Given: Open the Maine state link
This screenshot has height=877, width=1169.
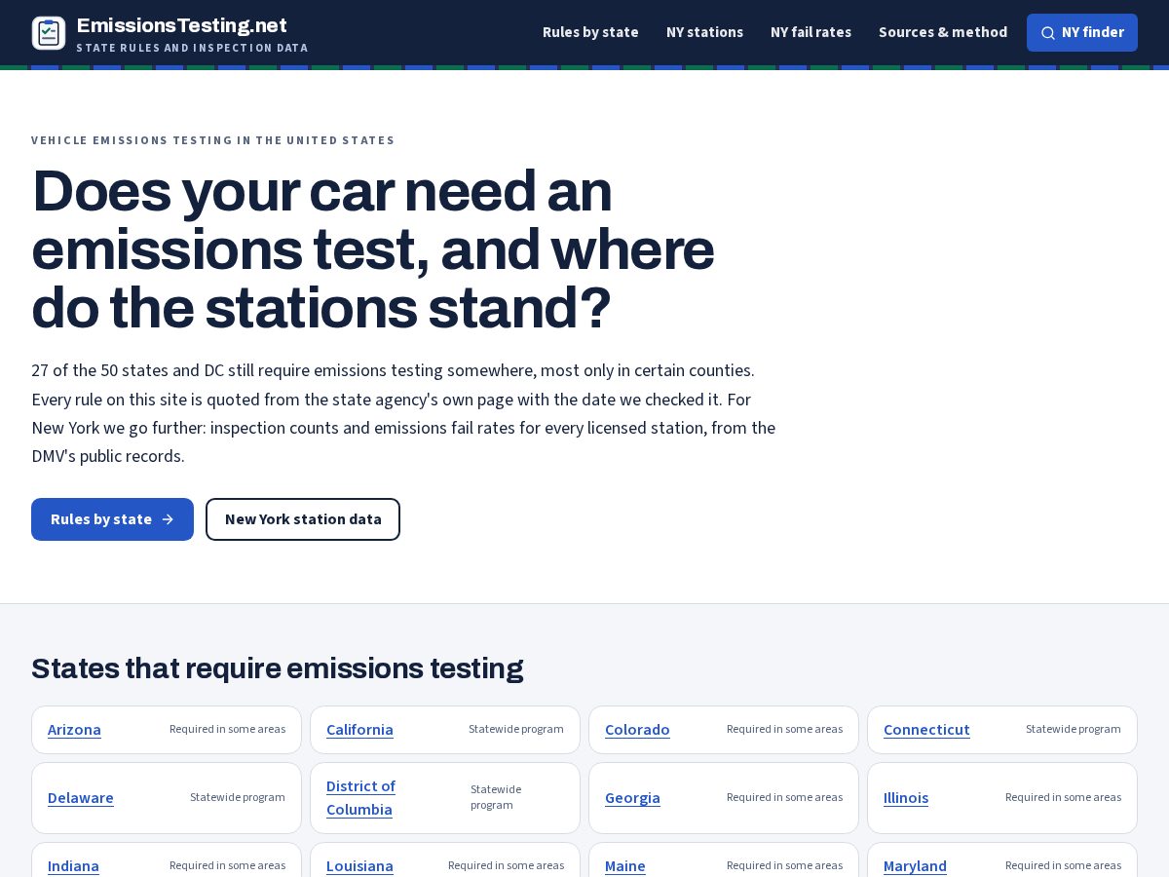Looking at the screenshot, I should point(625,866).
